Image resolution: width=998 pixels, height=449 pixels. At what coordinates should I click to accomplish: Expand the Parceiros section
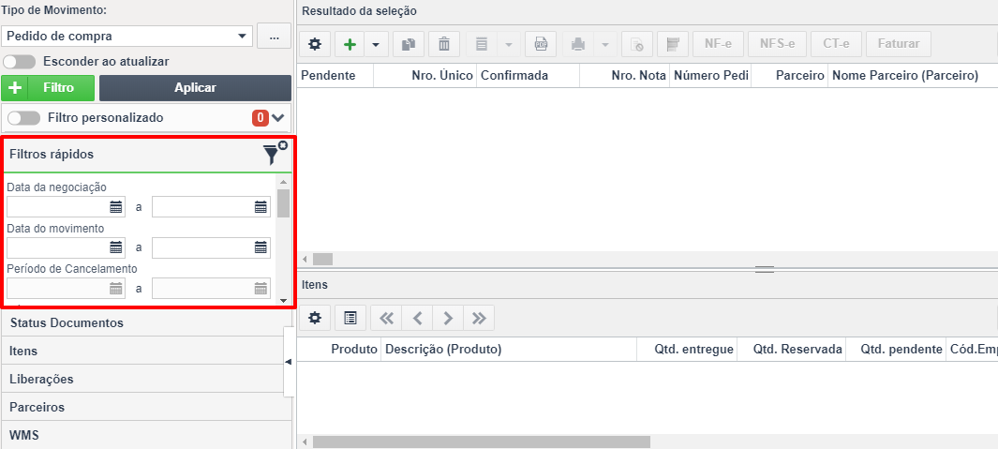[x=146, y=407]
